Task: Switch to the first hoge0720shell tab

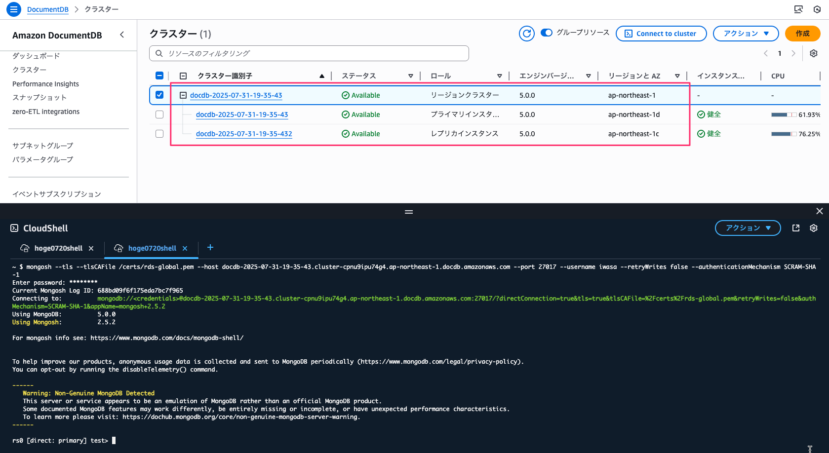Action: [x=58, y=248]
